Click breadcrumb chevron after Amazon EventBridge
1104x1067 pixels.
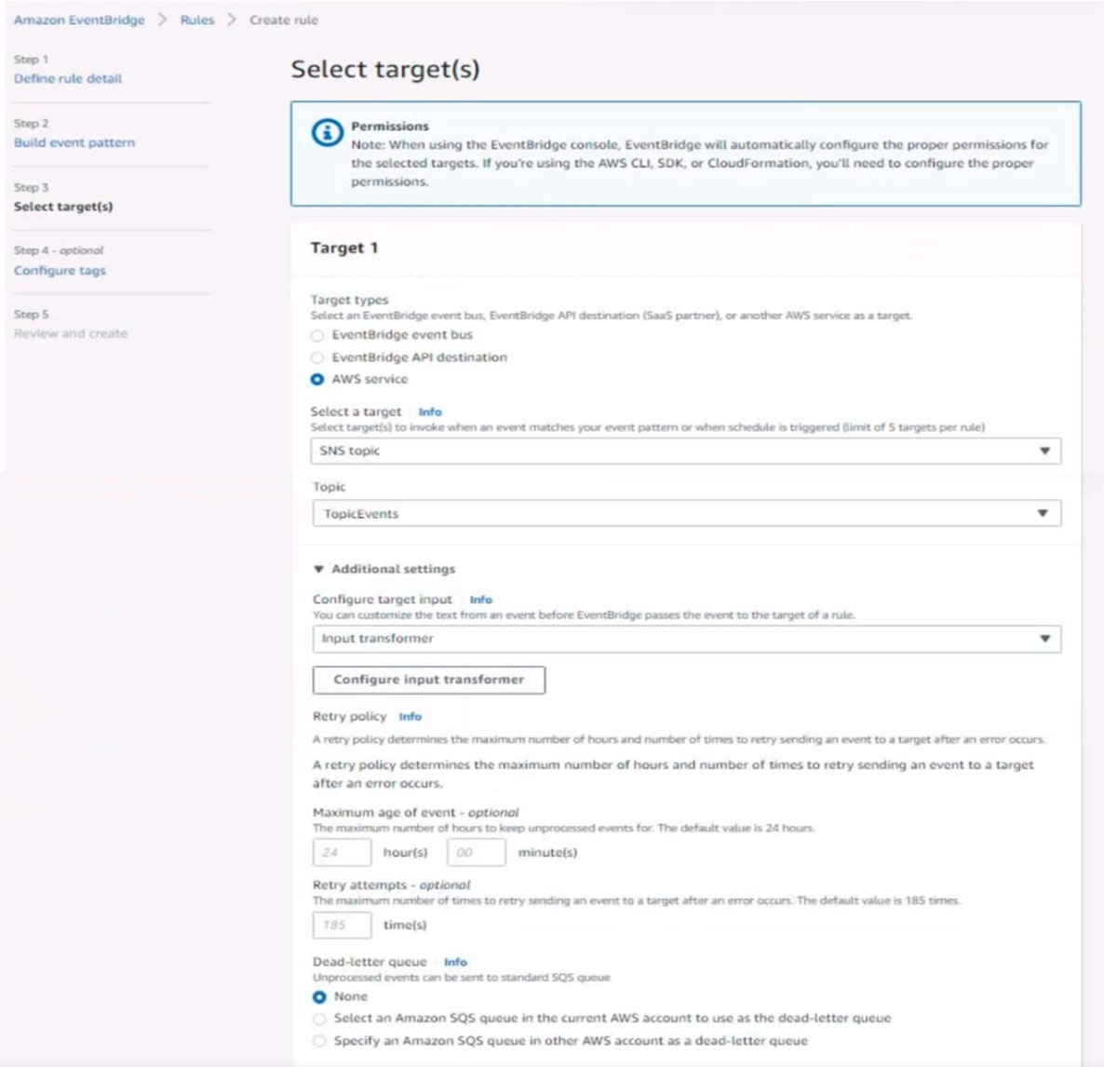[163, 20]
